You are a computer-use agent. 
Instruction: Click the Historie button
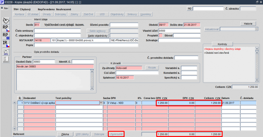point(248,24)
